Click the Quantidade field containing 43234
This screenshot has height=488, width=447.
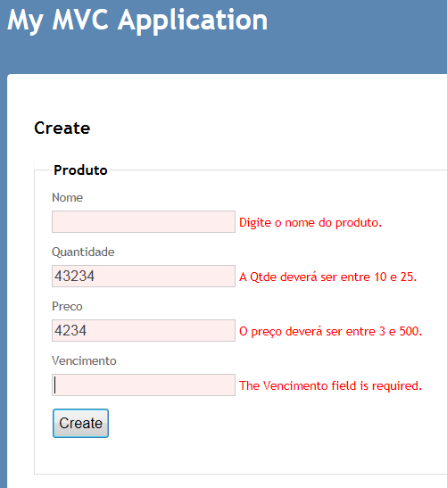point(144,276)
